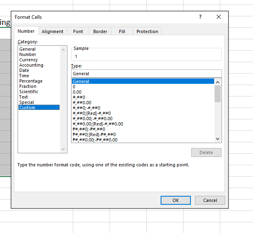Select the #,##0;[Red]-#,##0 format code
The height and width of the screenshot is (233, 253).
coord(92,113)
